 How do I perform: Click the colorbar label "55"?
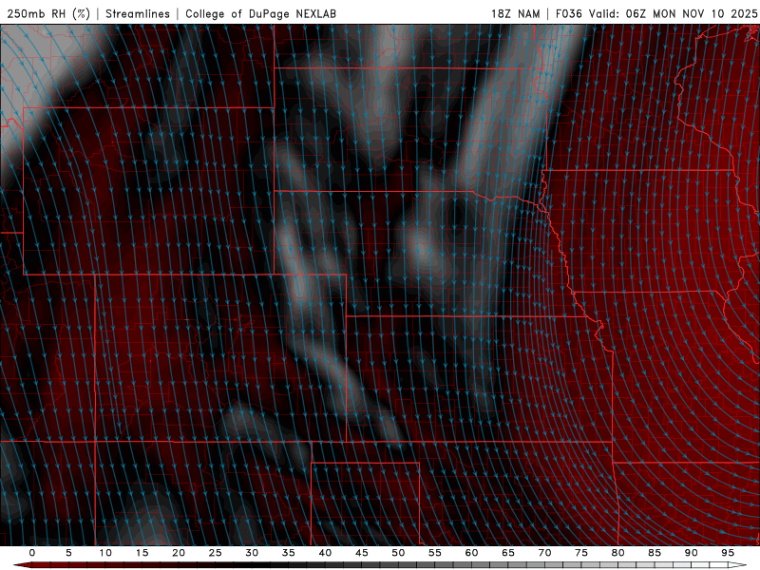pos(435,553)
